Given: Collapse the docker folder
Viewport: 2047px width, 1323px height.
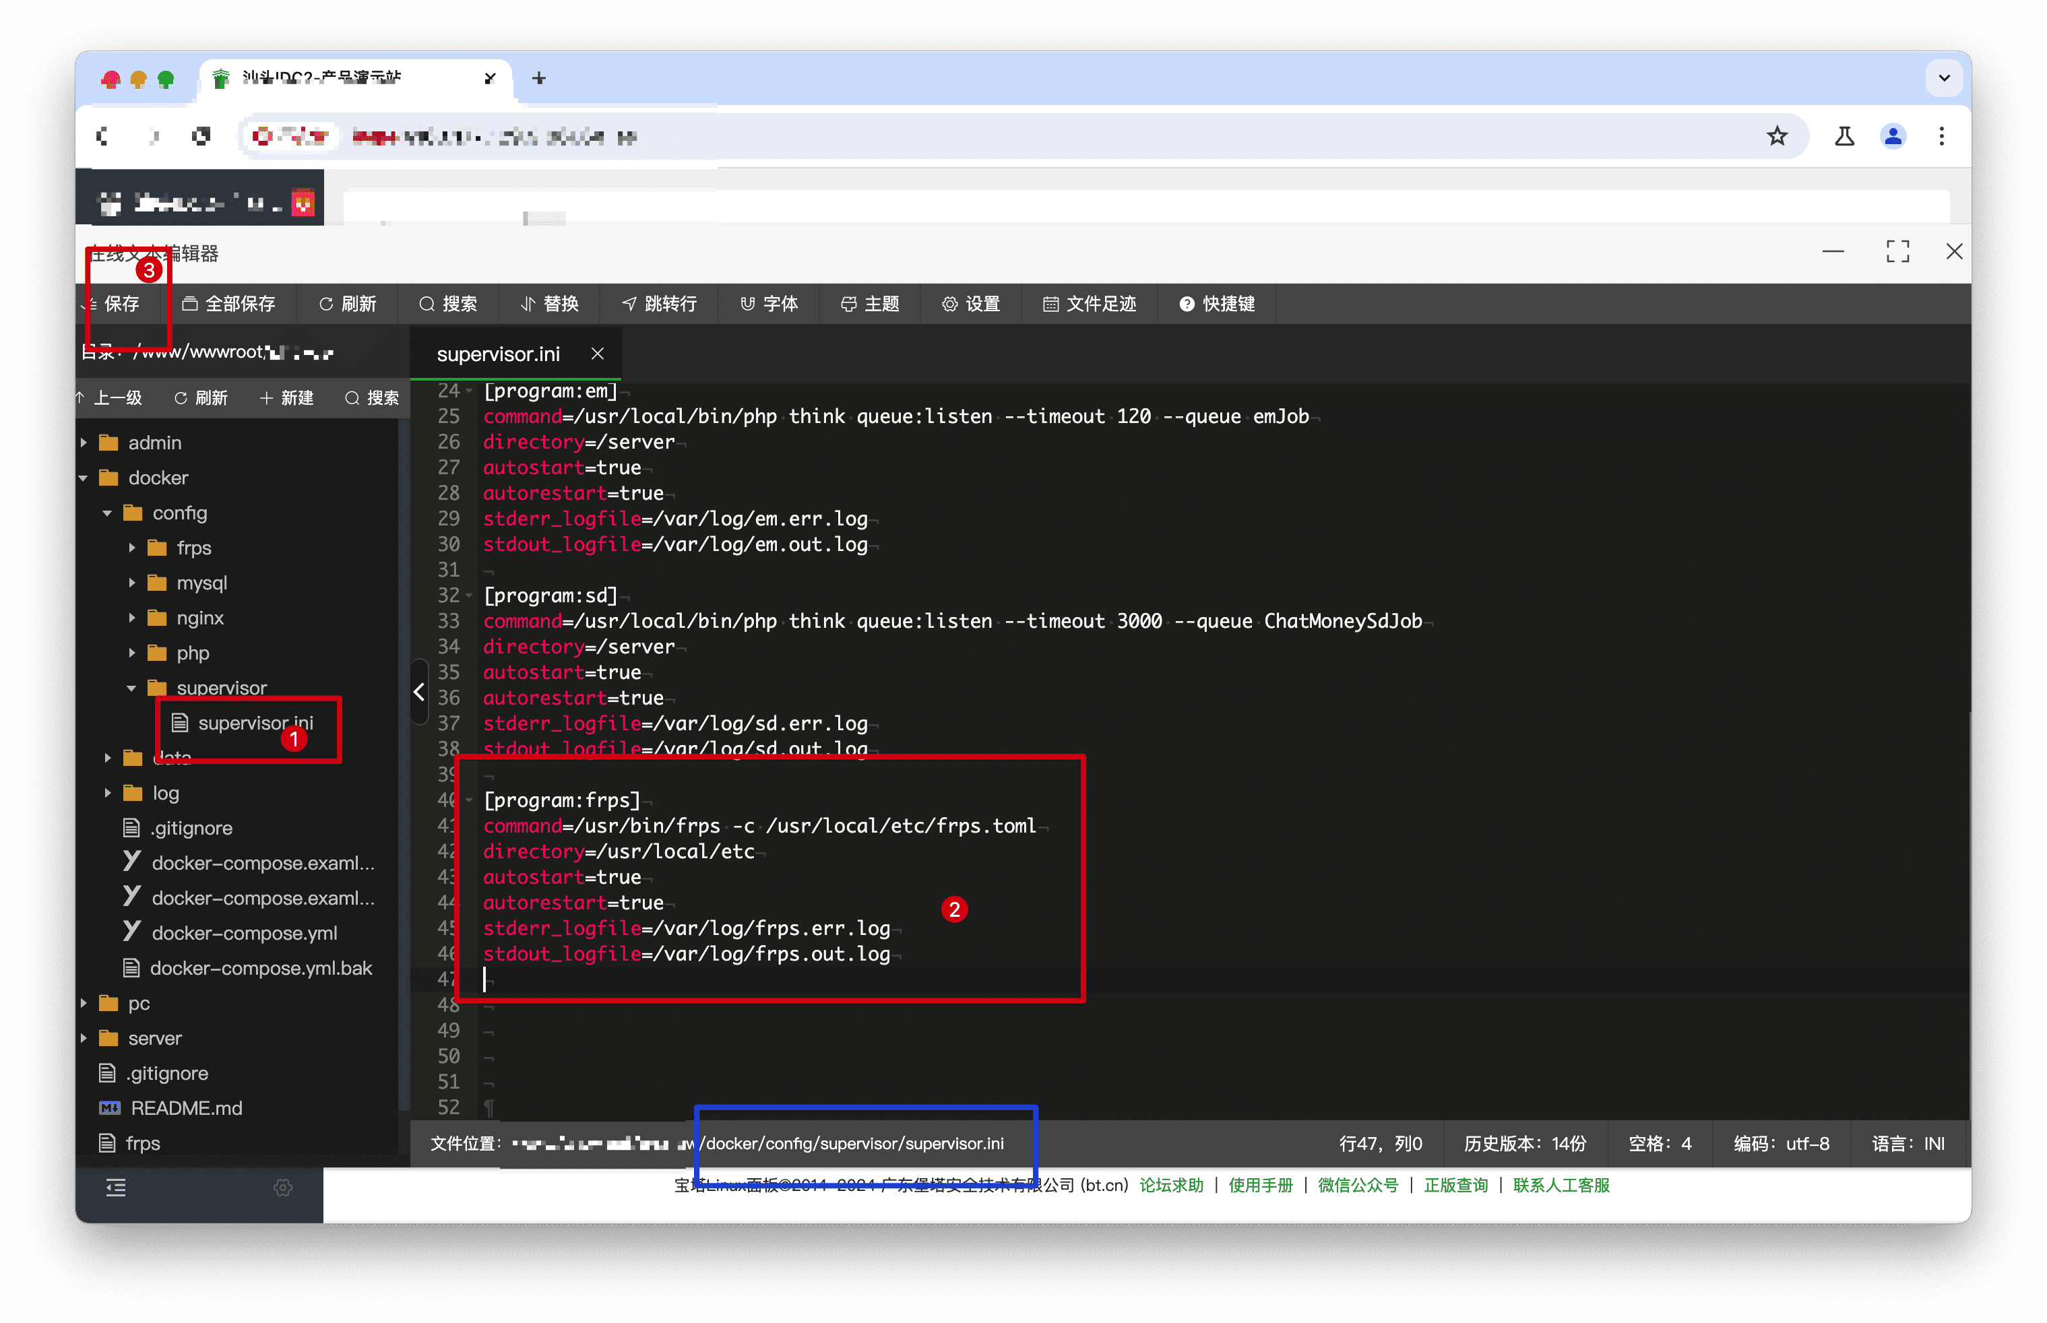Looking at the screenshot, I should (x=84, y=478).
